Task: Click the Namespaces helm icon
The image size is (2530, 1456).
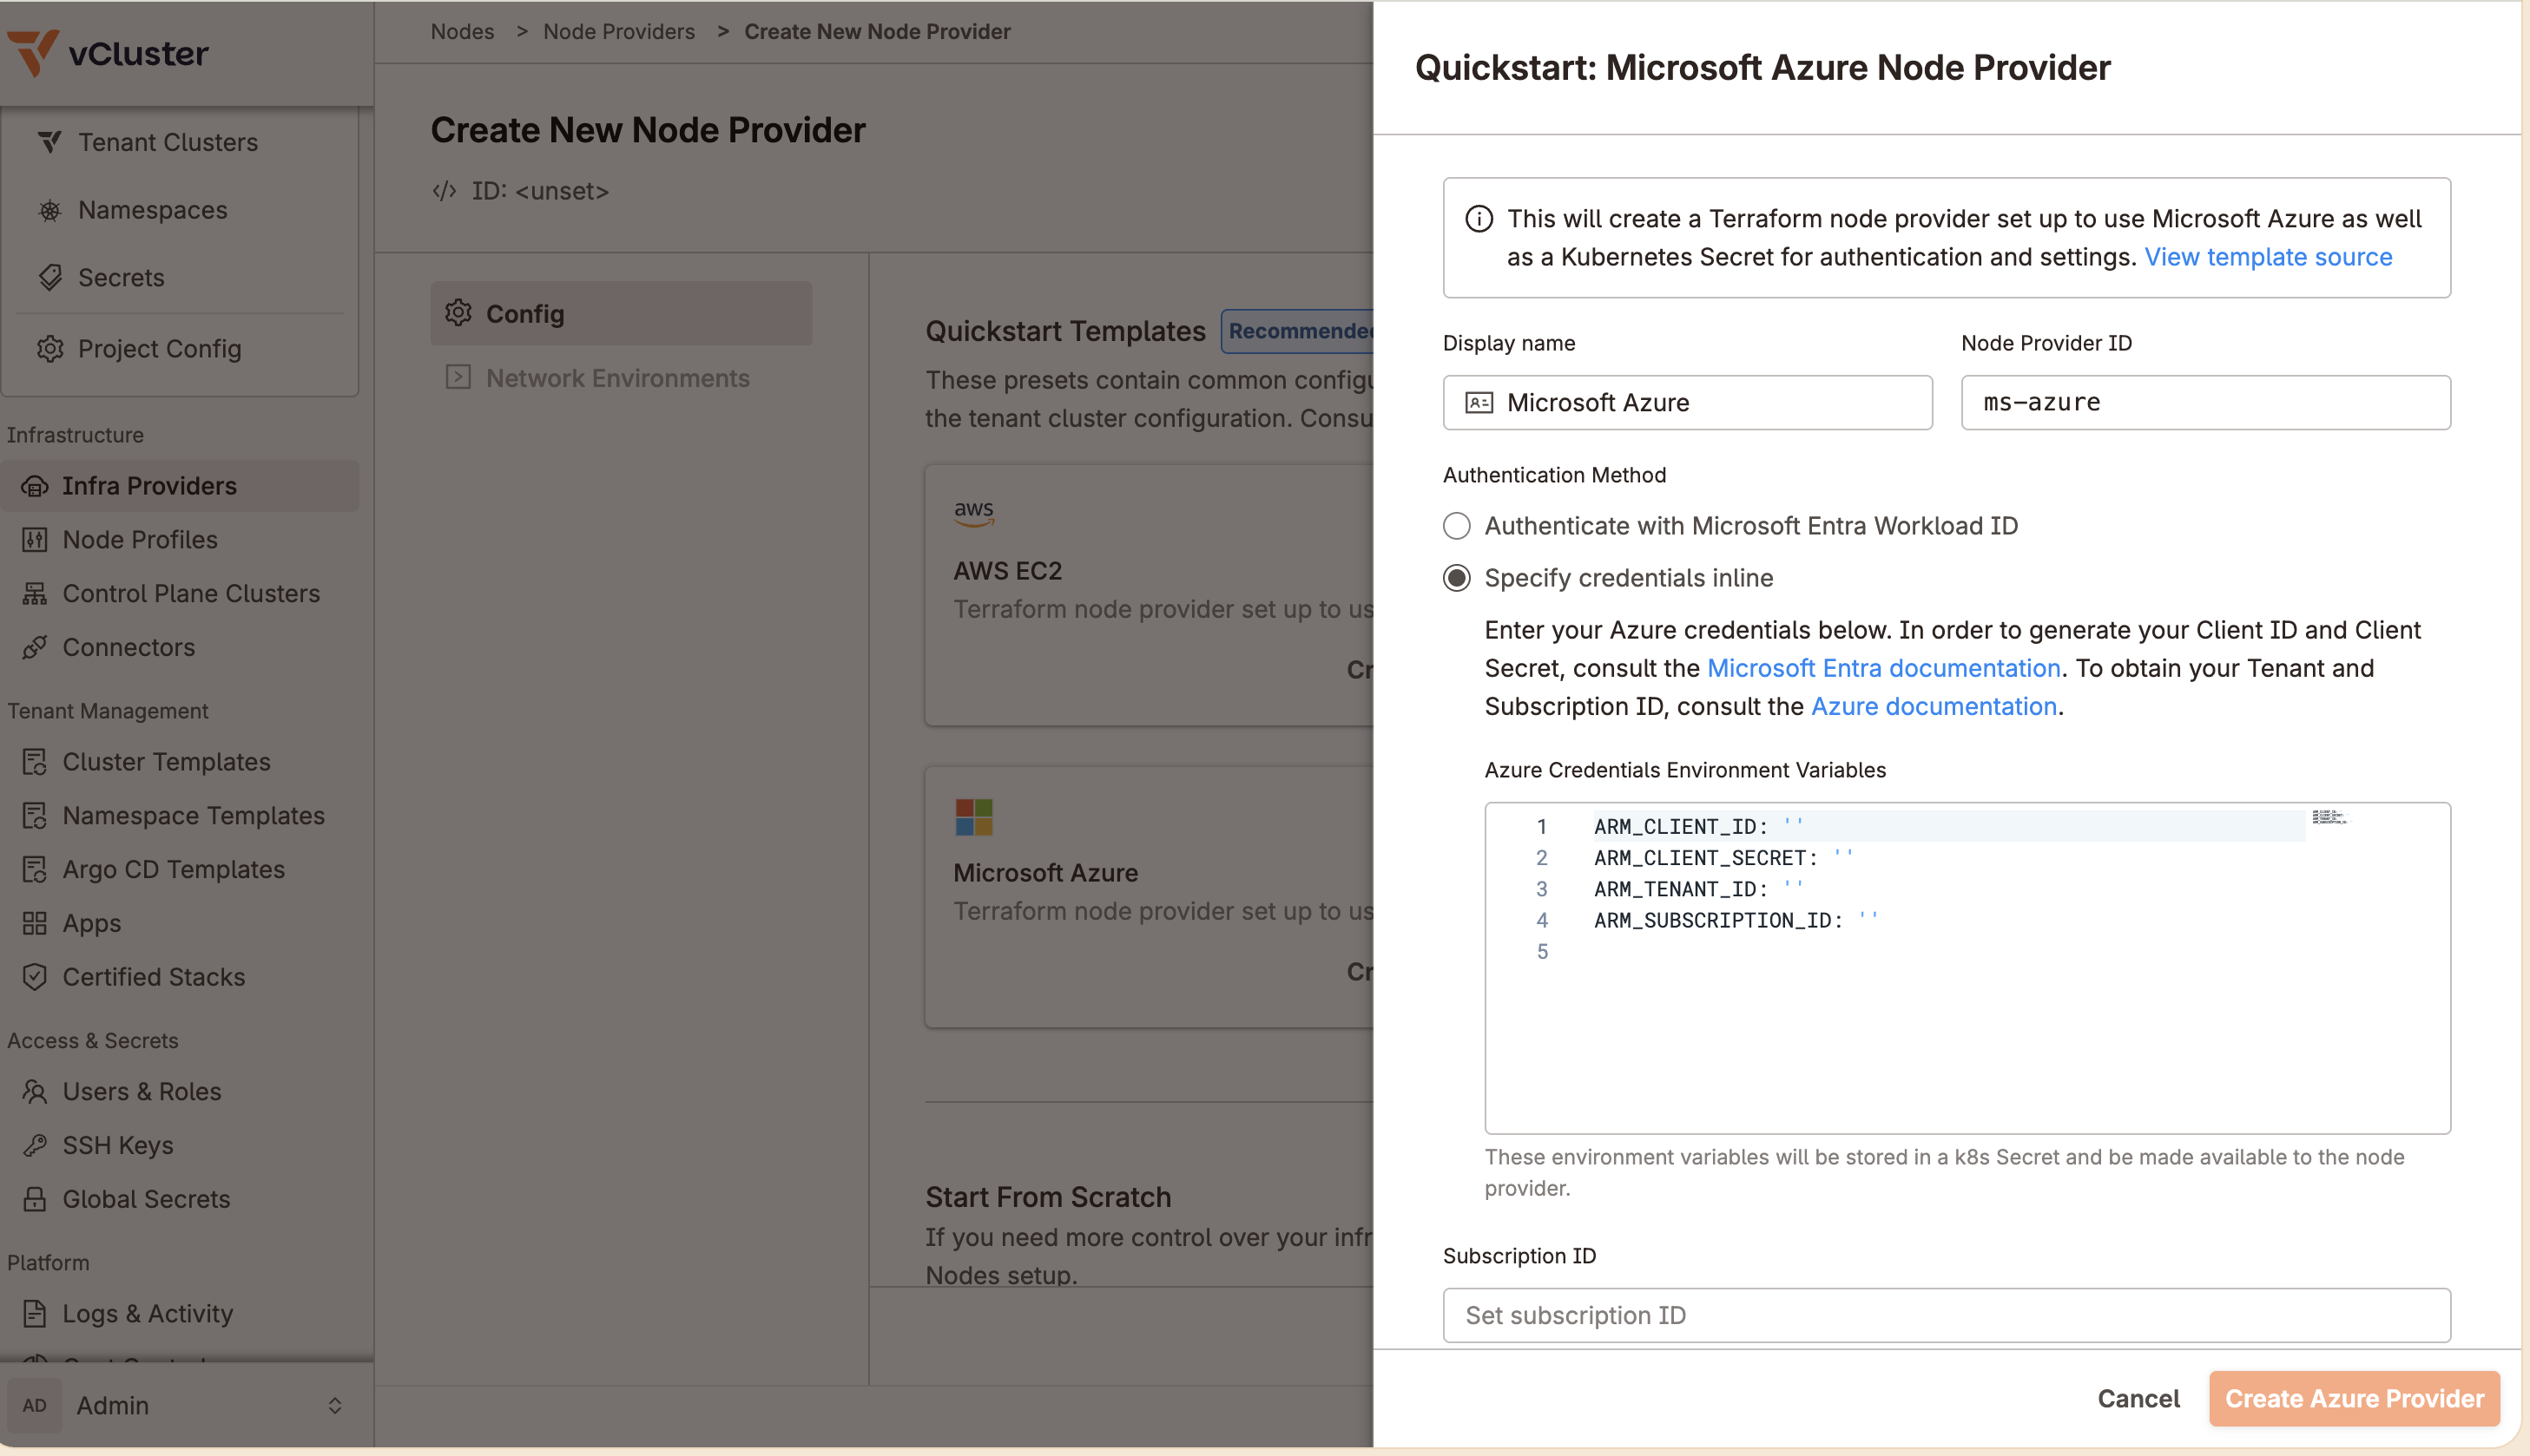Action: (50, 210)
